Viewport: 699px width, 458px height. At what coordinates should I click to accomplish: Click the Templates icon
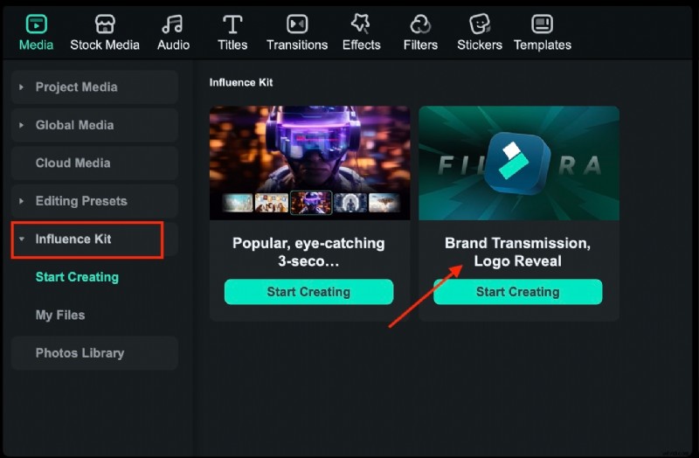pos(542,24)
